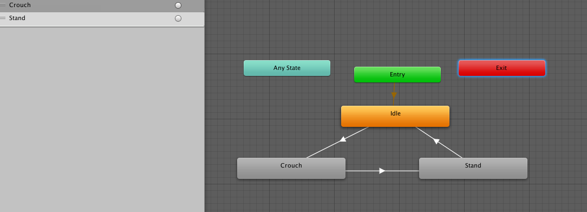Select the Idle to Crouch transition arrow
Image resolution: width=587 pixels, height=212 pixels.
342,139
